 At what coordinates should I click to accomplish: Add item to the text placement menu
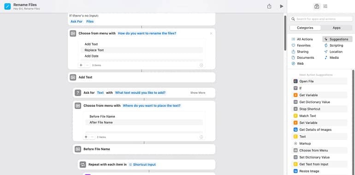[86, 137]
